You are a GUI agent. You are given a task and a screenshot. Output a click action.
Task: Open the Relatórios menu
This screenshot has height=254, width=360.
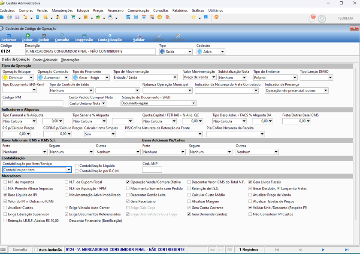[180, 11]
